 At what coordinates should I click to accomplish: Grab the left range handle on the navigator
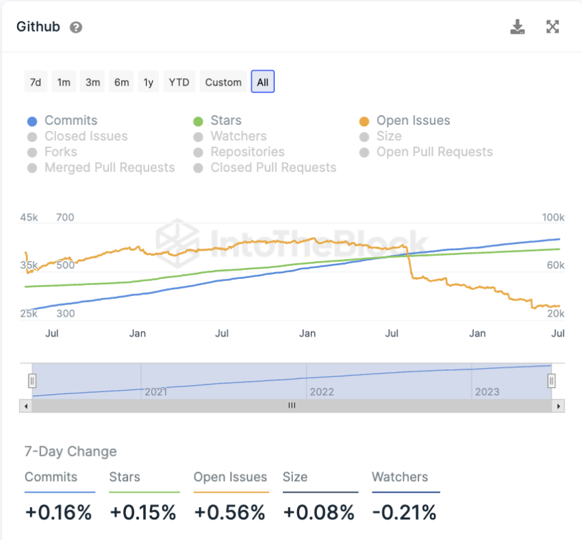[x=32, y=381]
